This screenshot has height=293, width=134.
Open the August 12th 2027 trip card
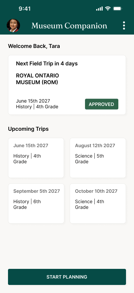(x=98, y=158)
